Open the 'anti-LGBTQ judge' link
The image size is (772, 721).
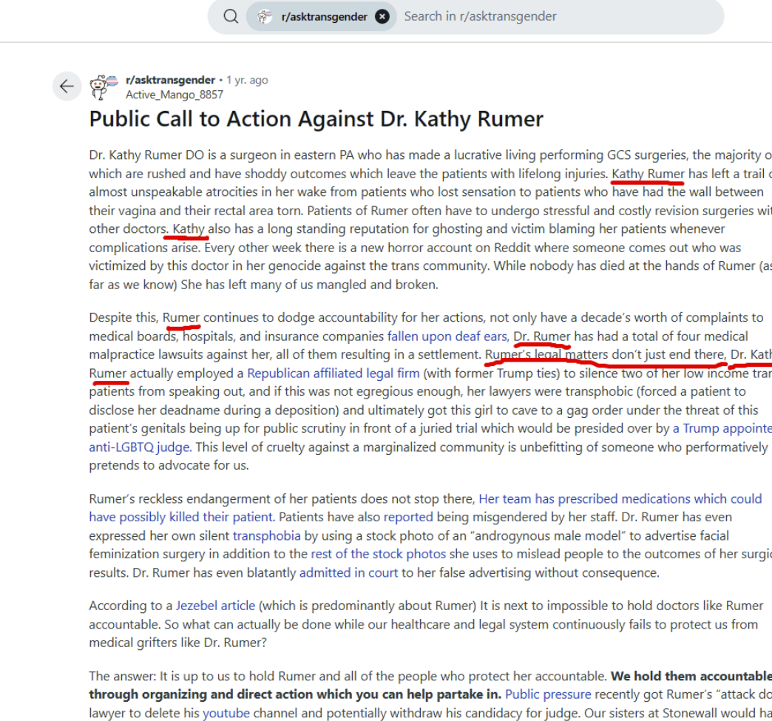139,447
